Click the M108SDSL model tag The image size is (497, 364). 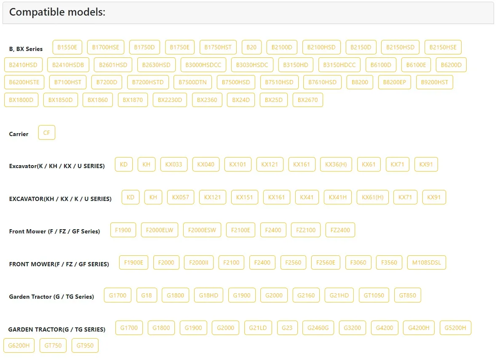tap(426, 262)
